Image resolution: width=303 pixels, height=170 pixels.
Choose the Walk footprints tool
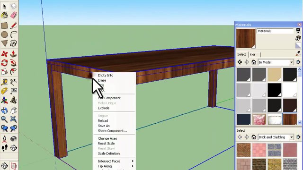tap(4, 148)
